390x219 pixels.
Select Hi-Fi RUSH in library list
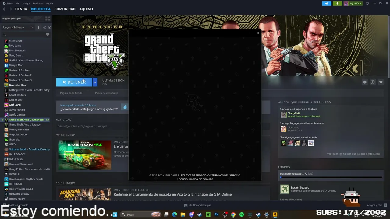[x=15, y=184]
